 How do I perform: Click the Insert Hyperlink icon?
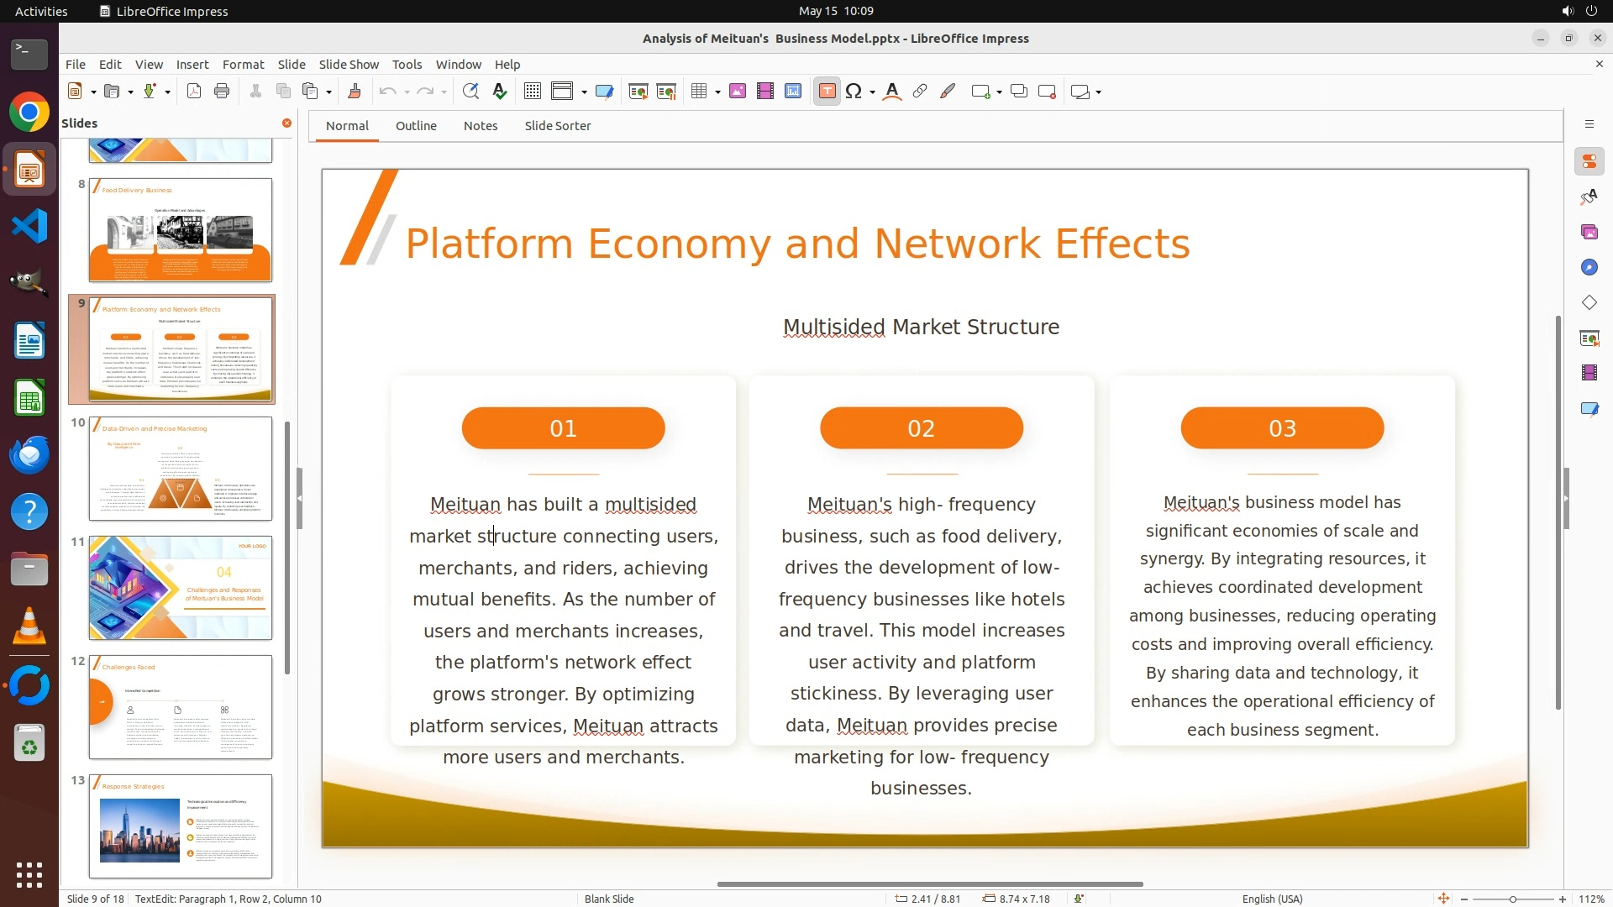pyautogui.click(x=920, y=92)
